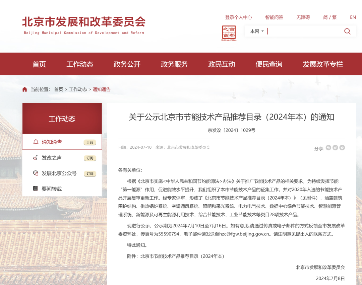The height and width of the screenshot is (285, 362).
Task: Open the 政民互动 section
Action: click(x=222, y=64)
